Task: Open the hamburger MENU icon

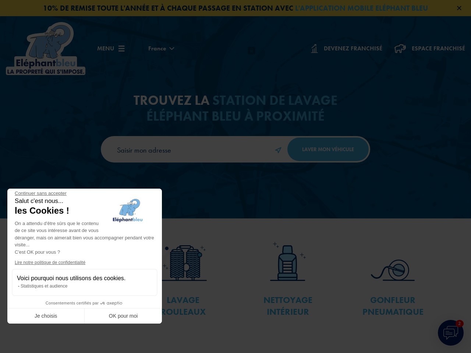Action: [121, 49]
